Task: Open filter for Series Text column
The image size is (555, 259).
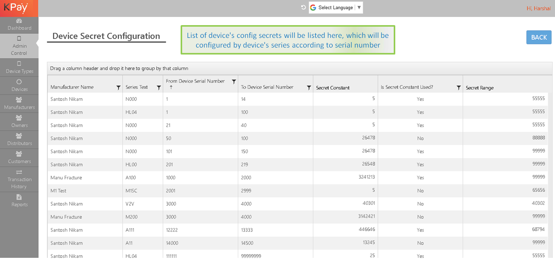Action: point(159,88)
